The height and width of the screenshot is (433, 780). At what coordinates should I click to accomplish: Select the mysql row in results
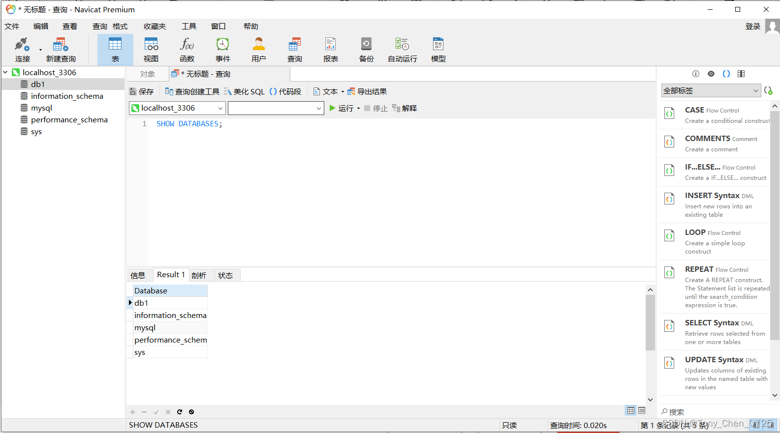click(170, 328)
